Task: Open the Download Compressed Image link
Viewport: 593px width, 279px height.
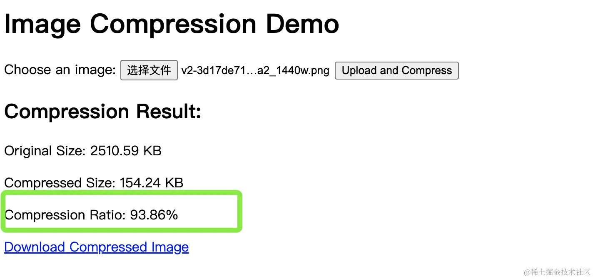Action: pyautogui.click(x=96, y=247)
